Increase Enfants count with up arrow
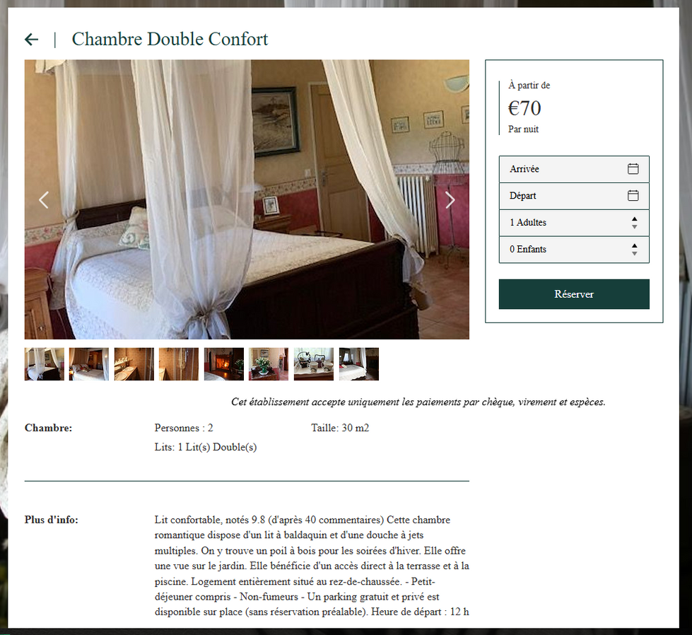 coord(634,246)
